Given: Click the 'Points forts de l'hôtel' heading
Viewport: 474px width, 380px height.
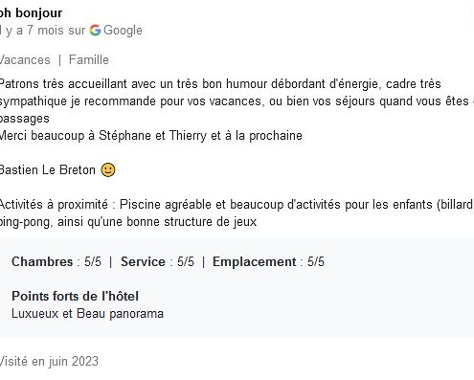Looking at the screenshot, I should click(75, 297).
